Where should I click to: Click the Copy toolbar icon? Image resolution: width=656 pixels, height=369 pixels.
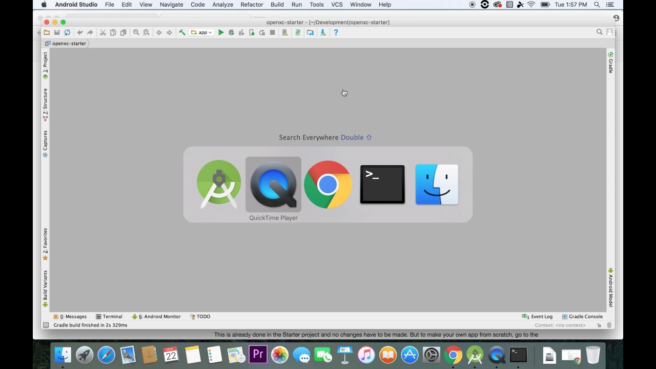pos(113,32)
